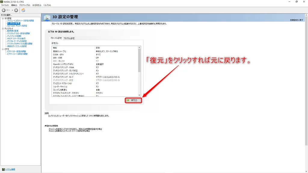Select the アンチエイリアシング - モード row
Viewport: 308px width, 173px height.
pos(95,77)
